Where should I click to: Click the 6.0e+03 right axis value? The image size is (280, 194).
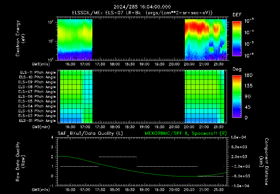point(239,147)
